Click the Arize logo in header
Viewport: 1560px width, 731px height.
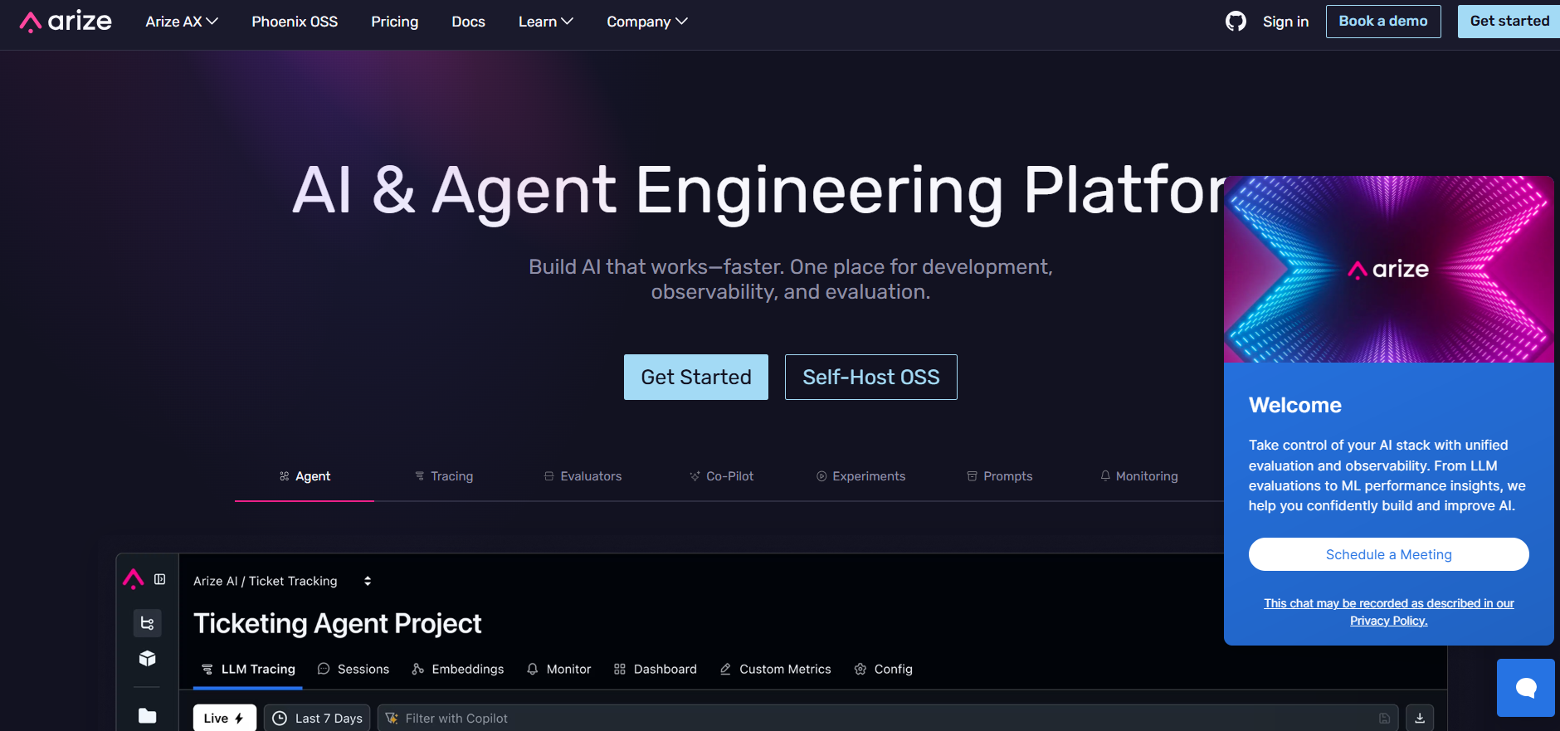tap(66, 22)
